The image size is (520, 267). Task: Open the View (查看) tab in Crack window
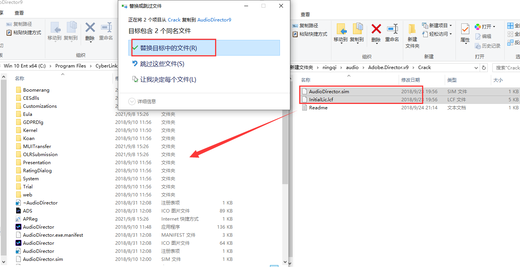[x=305, y=14]
